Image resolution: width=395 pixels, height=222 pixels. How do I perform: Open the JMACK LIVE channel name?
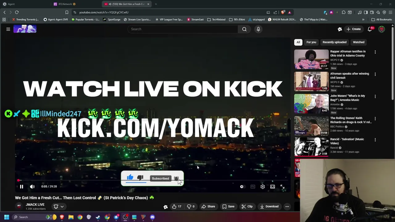tap(35, 205)
